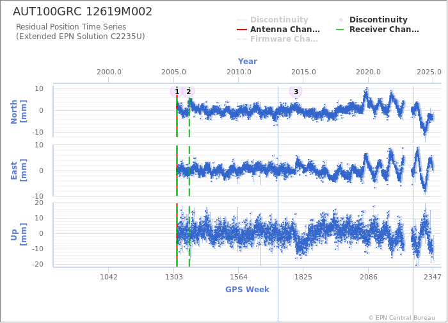Click the 2025.0 year tick label
The image size is (448, 323).
(429, 72)
